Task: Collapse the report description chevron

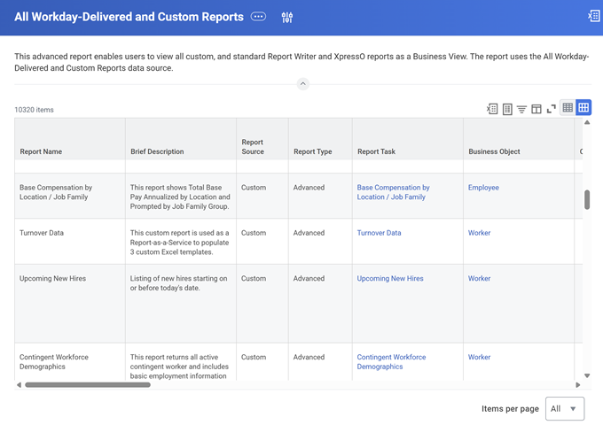Action: click(303, 84)
